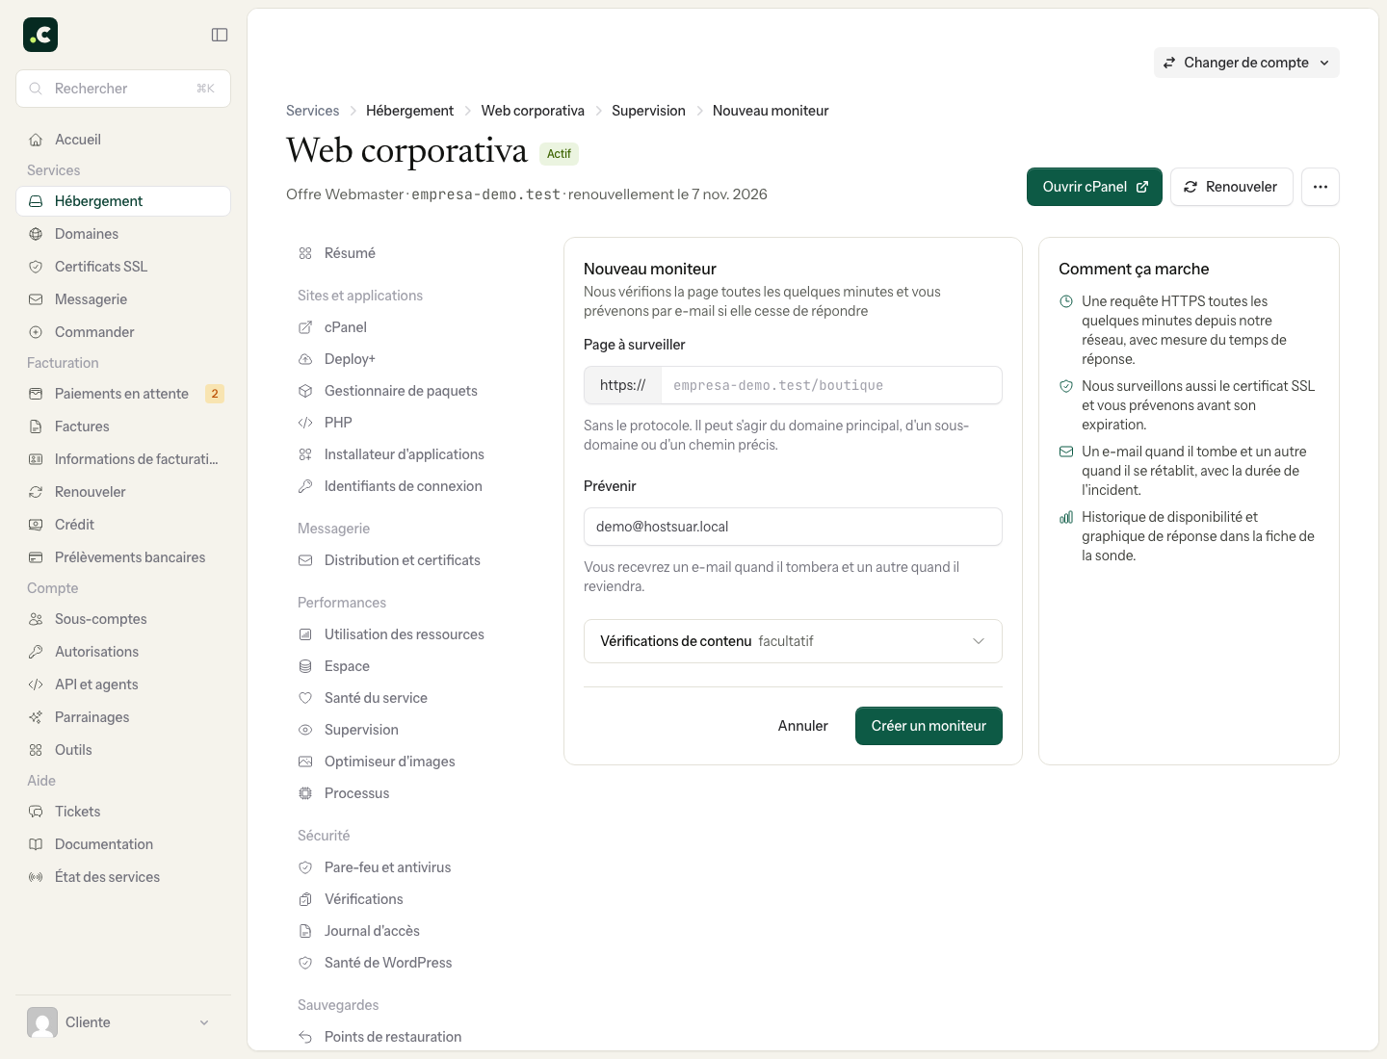Follow the Web corporativa breadcrumb link
This screenshot has width=1387, height=1059.
point(533,111)
